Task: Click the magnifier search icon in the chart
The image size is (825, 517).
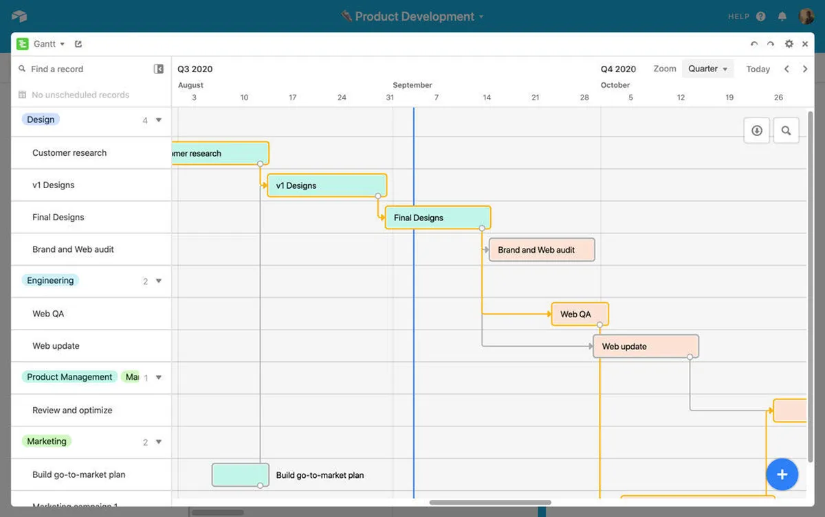Action: pyautogui.click(x=786, y=130)
